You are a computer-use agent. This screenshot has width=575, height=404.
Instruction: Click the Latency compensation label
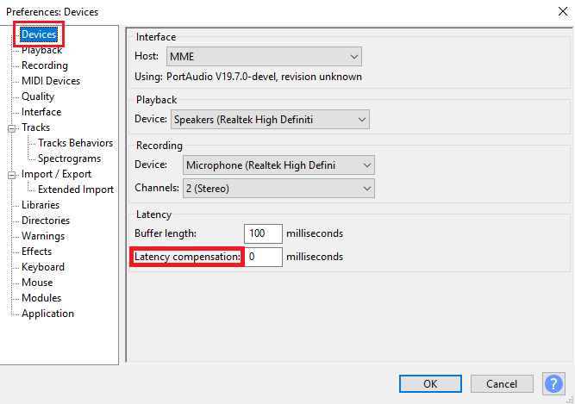(x=187, y=257)
